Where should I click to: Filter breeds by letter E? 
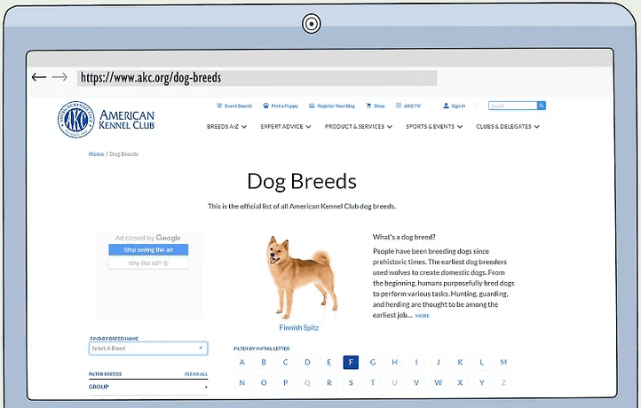[329, 362]
